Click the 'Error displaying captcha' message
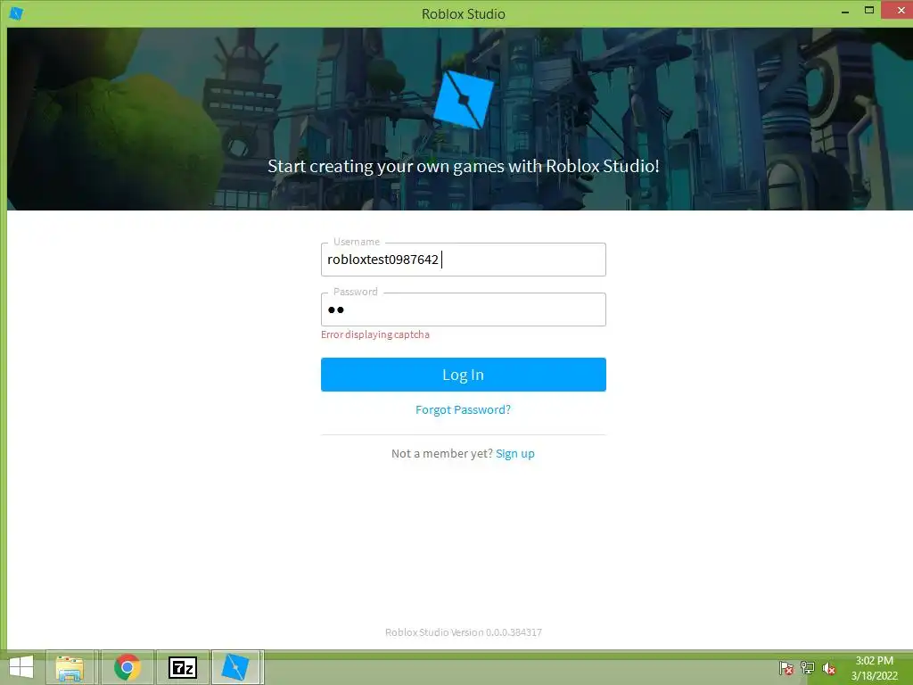Screen dimensions: 913x685 point(375,334)
